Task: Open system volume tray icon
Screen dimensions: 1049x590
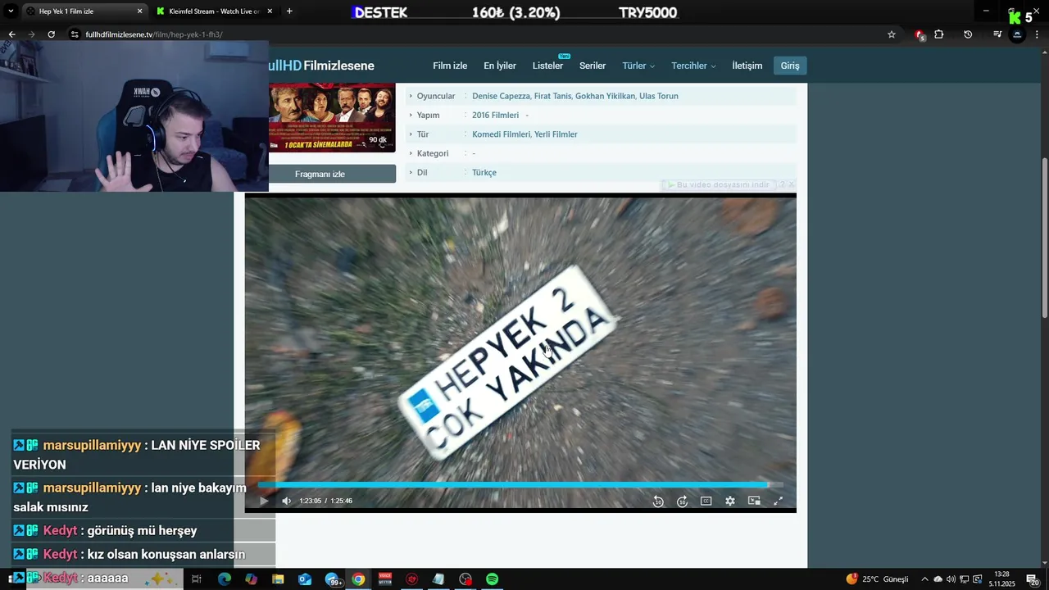Action: click(x=951, y=579)
